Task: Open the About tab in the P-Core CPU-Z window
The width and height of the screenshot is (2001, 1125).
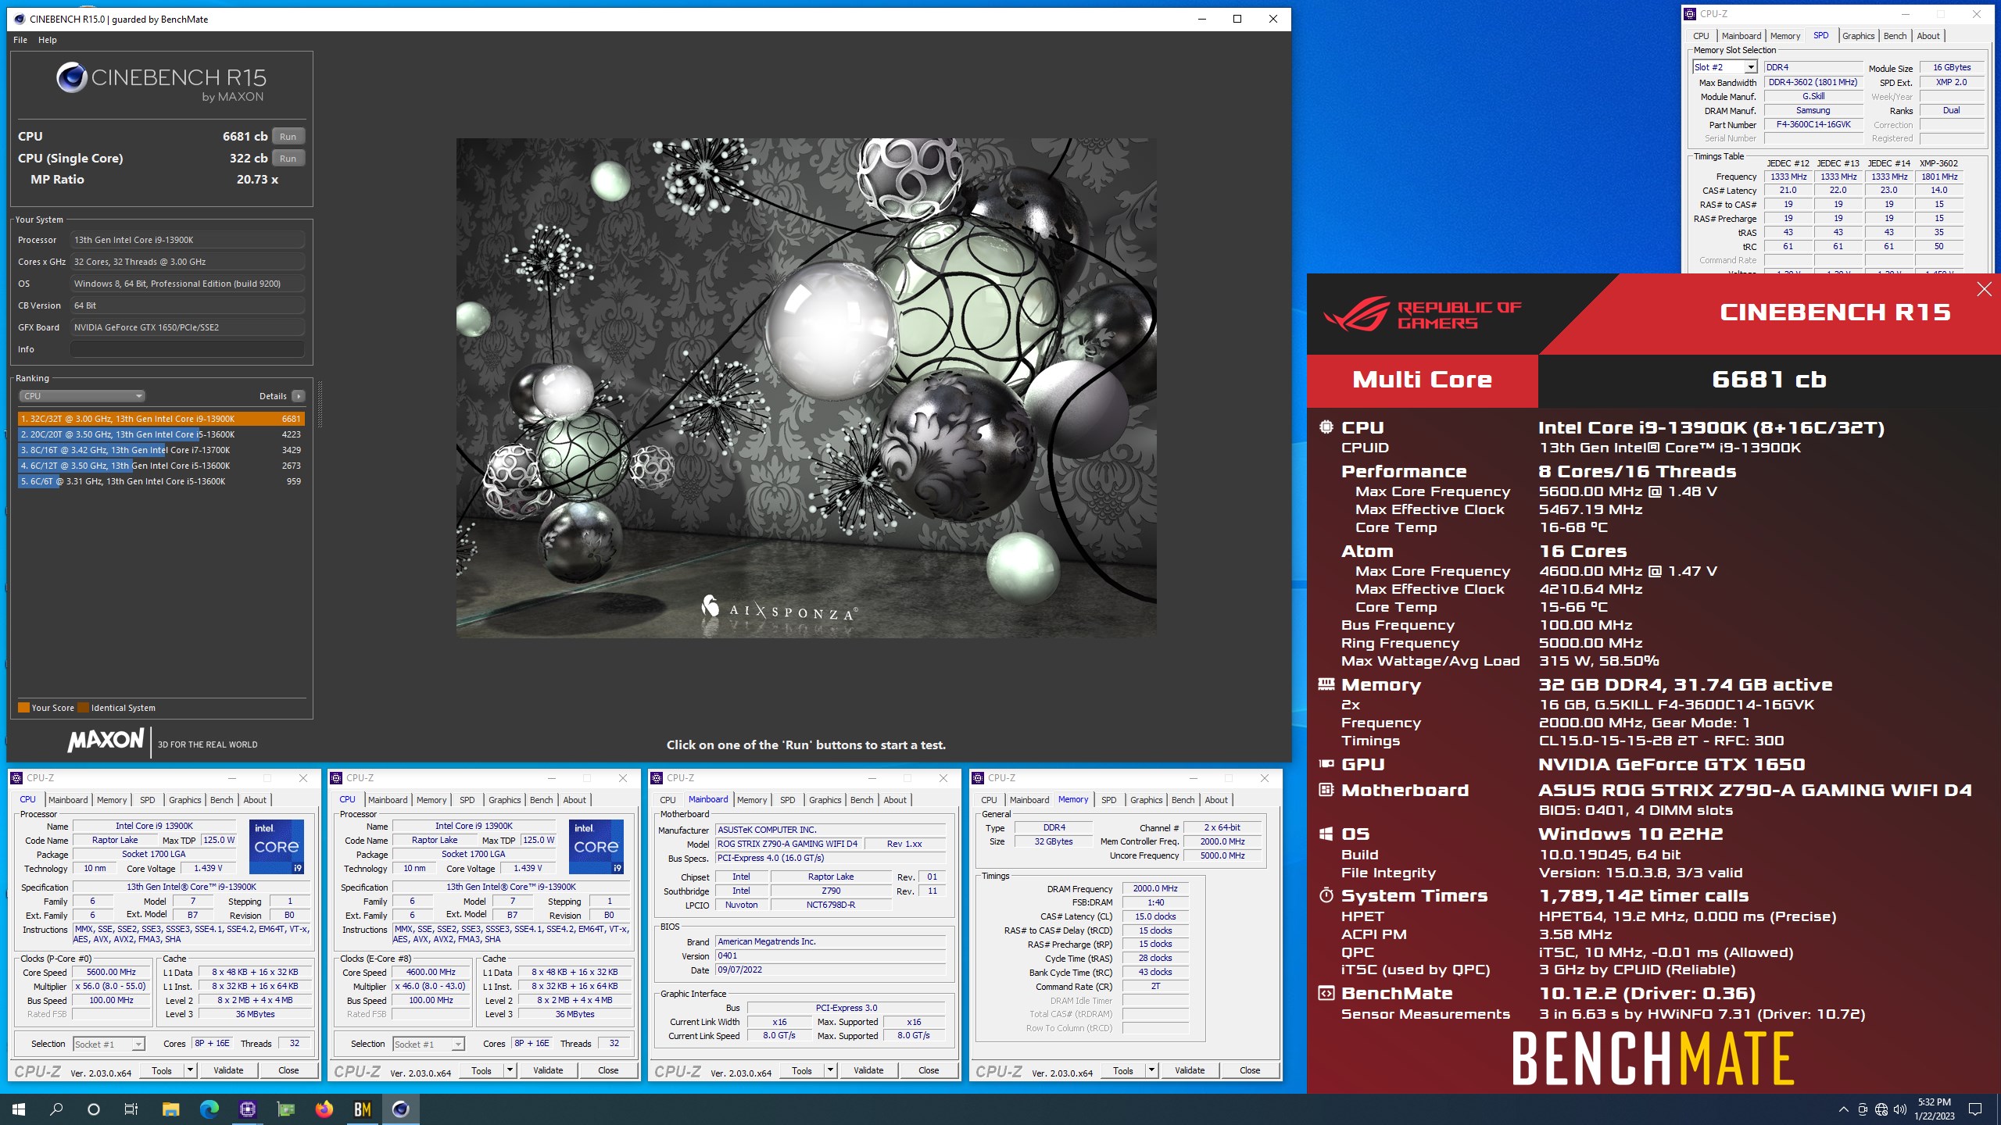Action: coord(255,800)
